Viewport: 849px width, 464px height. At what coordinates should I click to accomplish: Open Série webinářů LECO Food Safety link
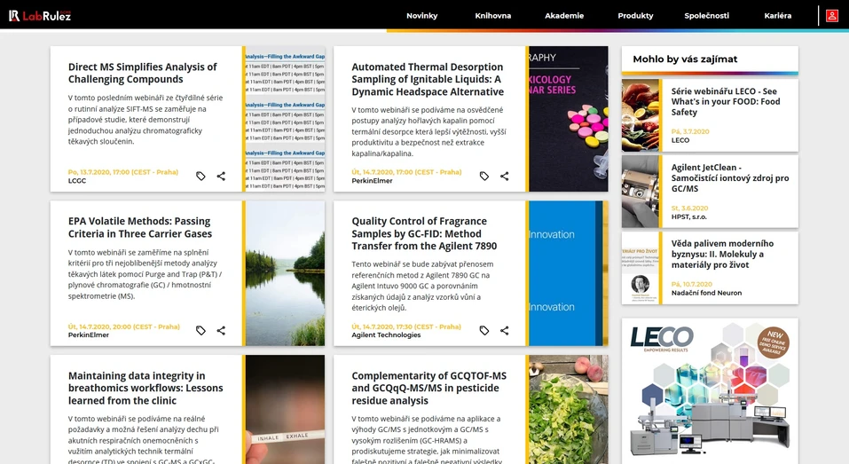pos(726,101)
